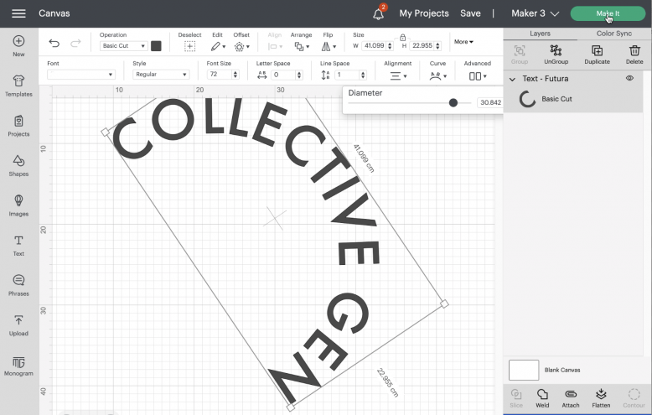
Task: Click the Undo arrow
Action: pyautogui.click(x=54, y=43)
